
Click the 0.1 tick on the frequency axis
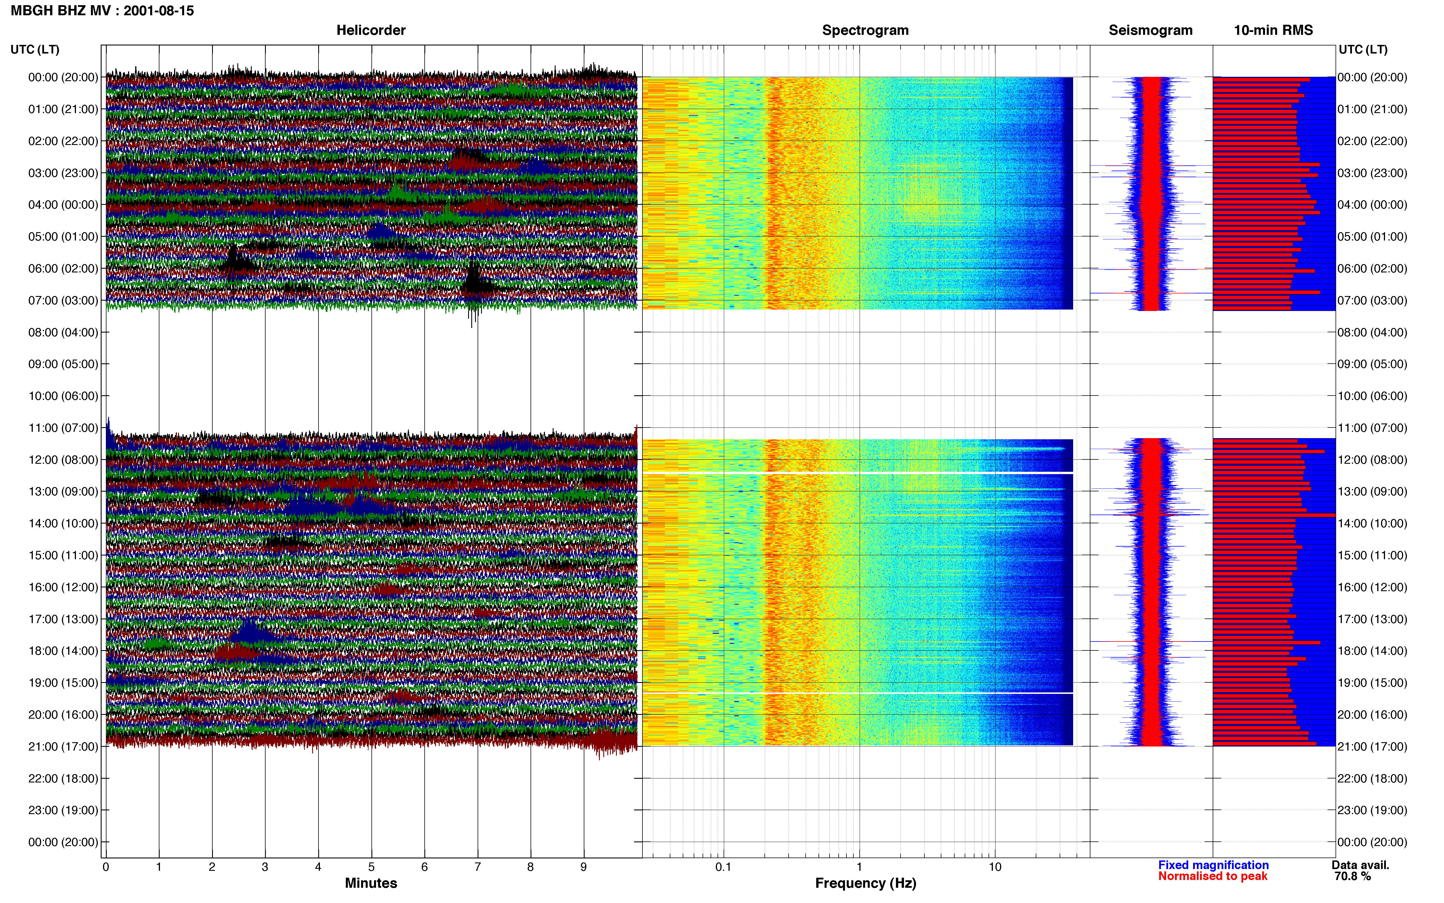[x=723, y=866]
